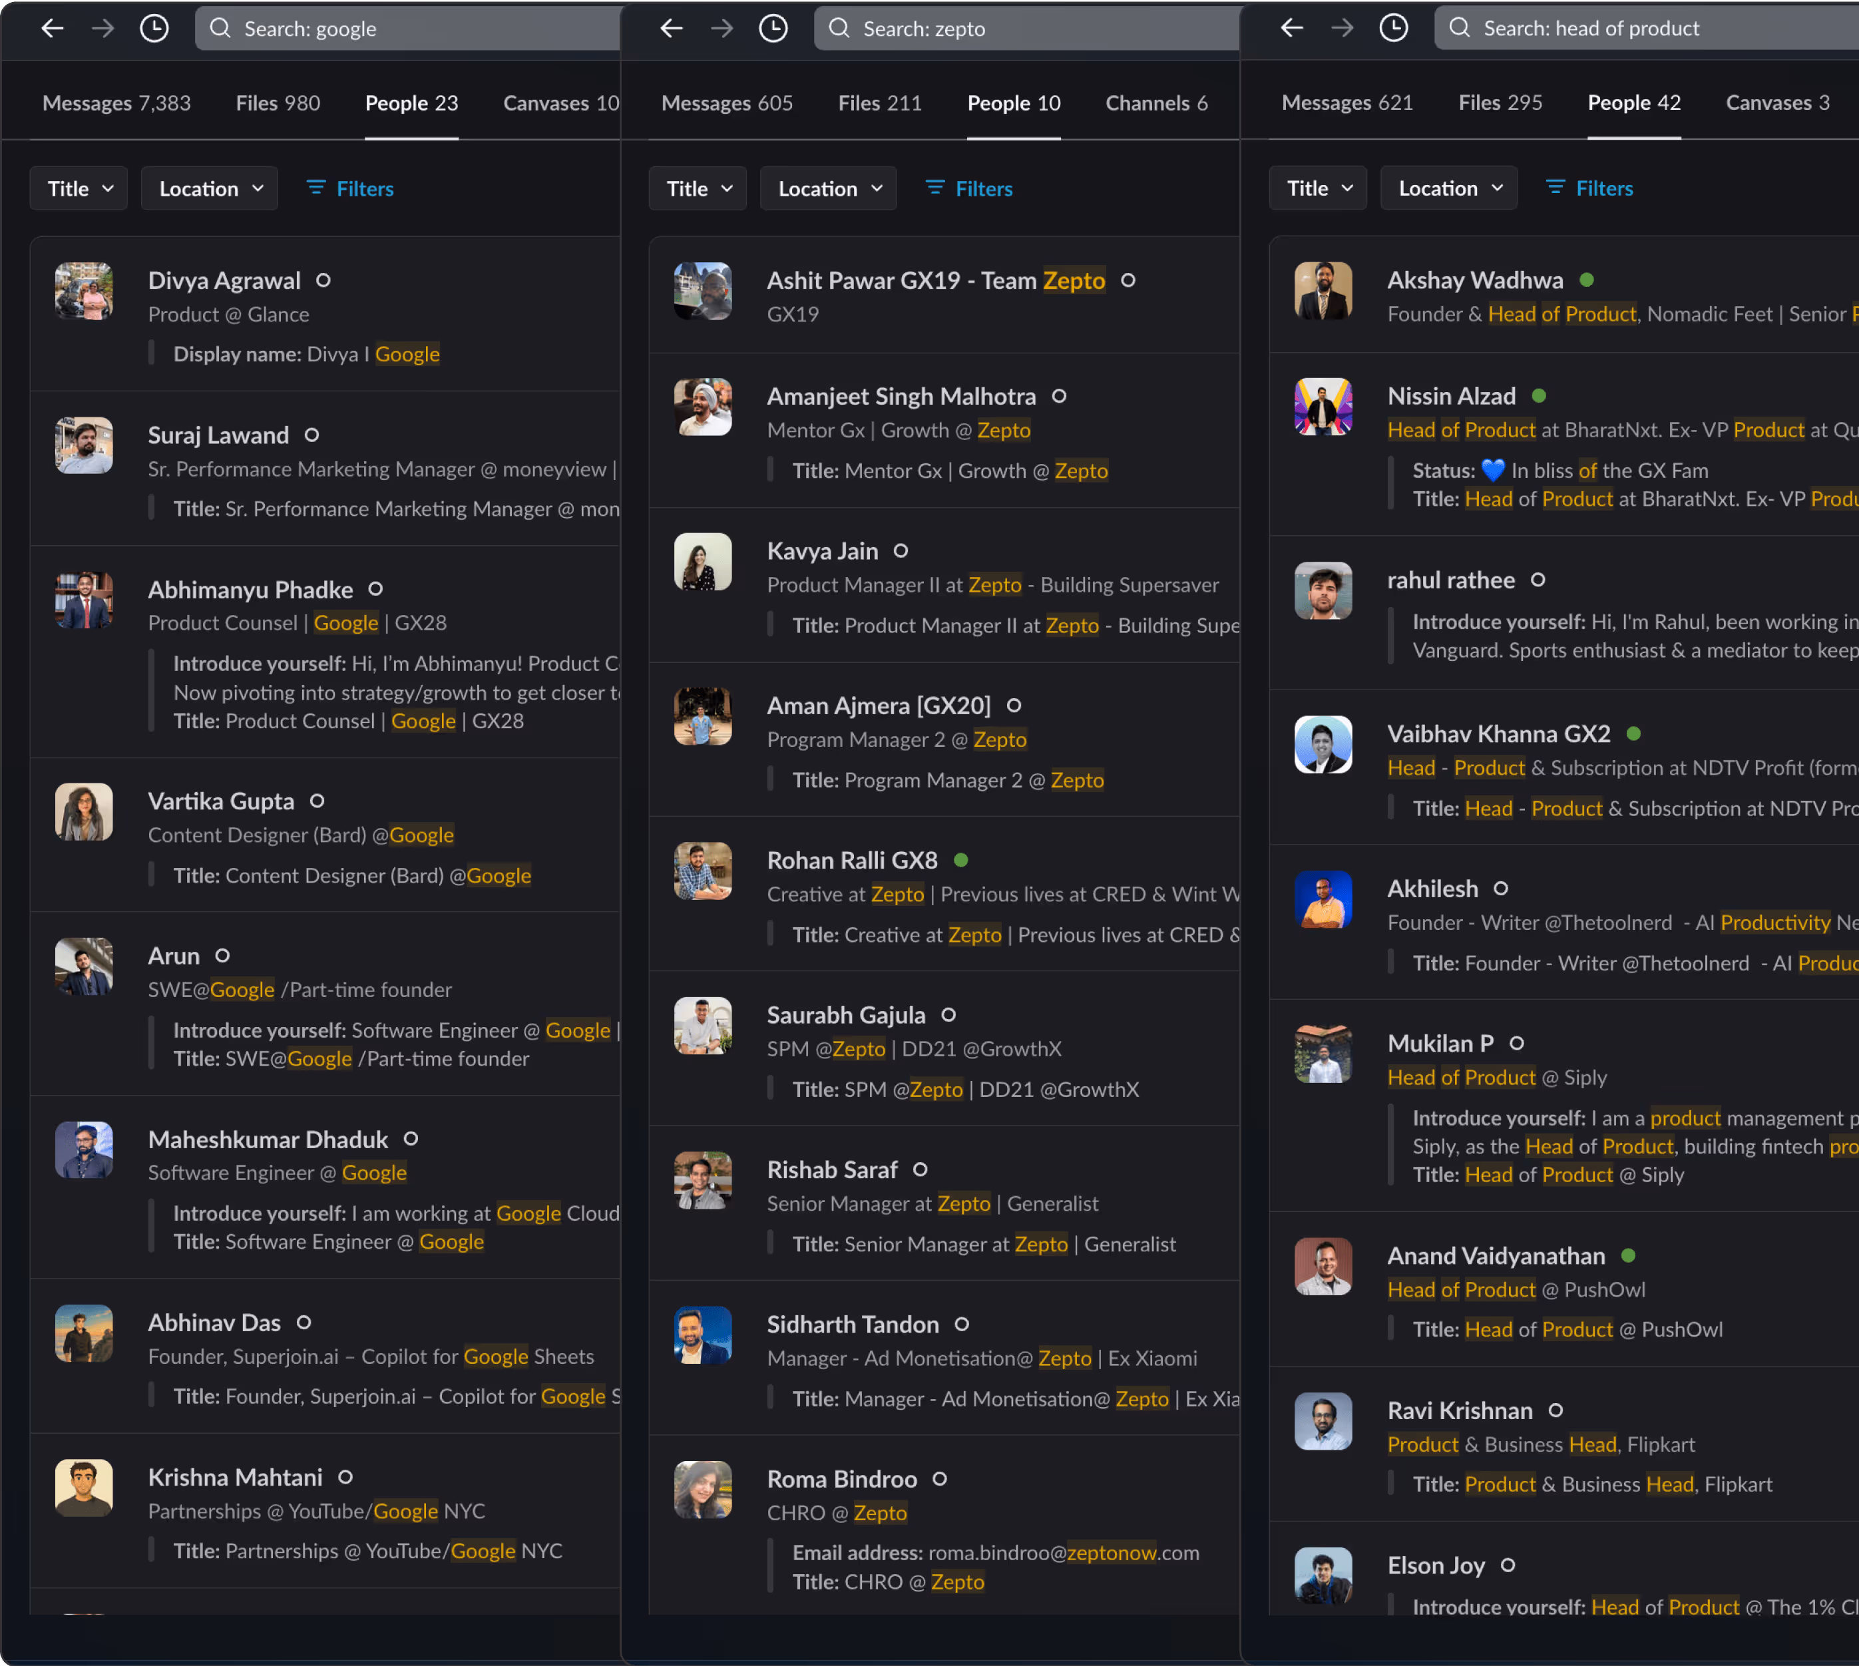The image size is (1859, 1666).
Task: Switch to Files 211 tab
Action: (880, 103)
